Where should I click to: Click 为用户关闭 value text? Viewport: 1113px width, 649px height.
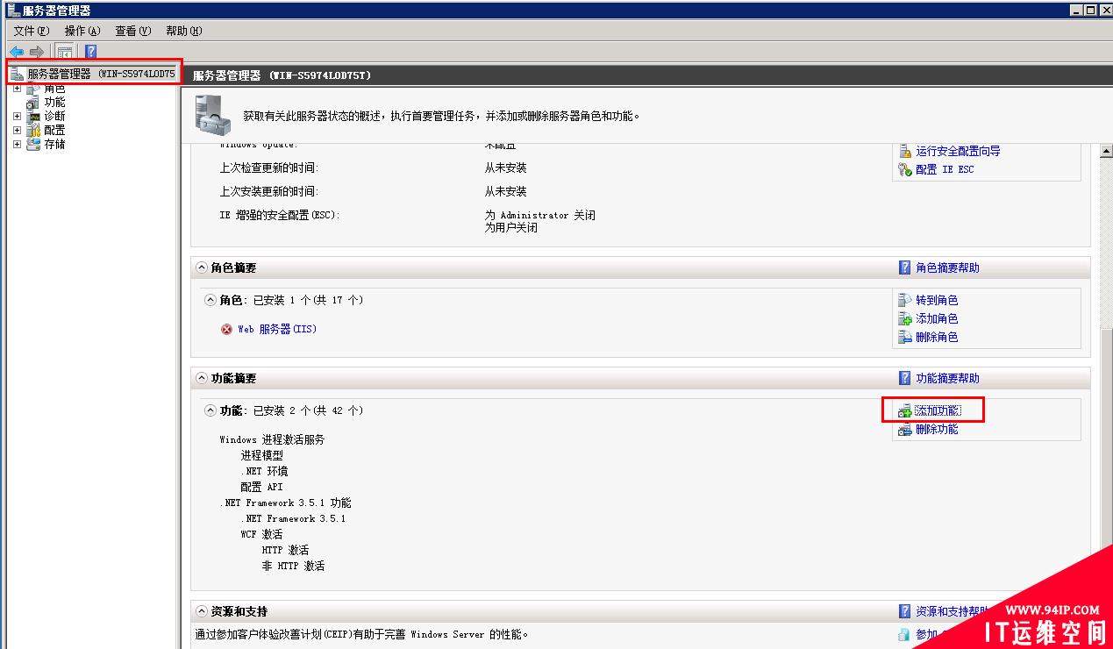click(x=511, y=227)
